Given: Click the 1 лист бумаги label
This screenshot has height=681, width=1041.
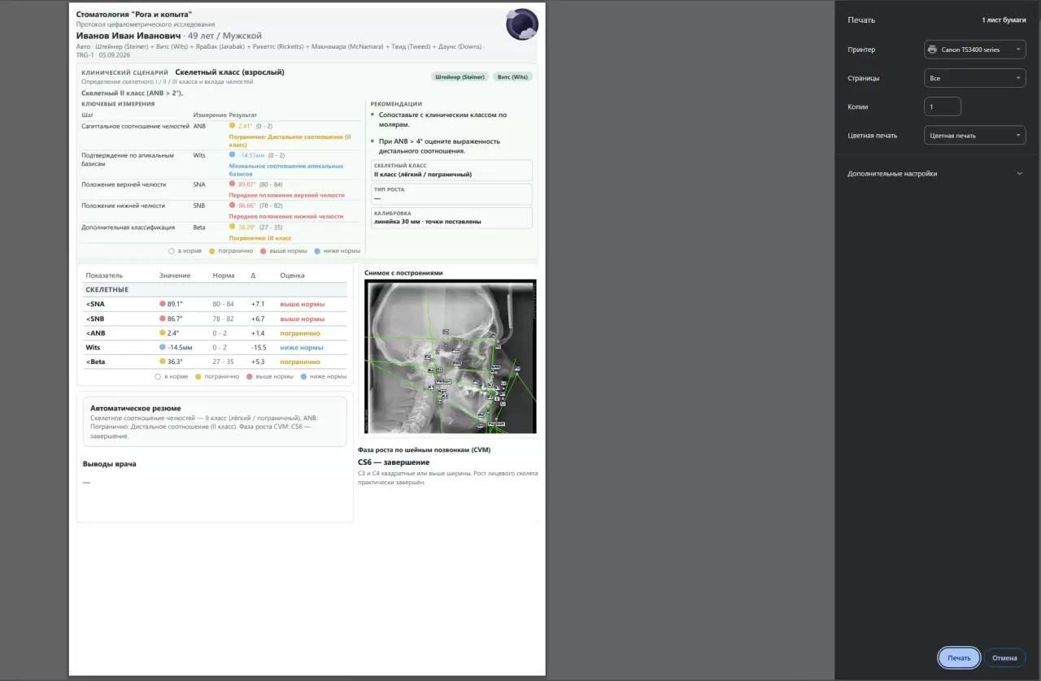Looking at the screenshot, I should click(x=1004, y=20).
